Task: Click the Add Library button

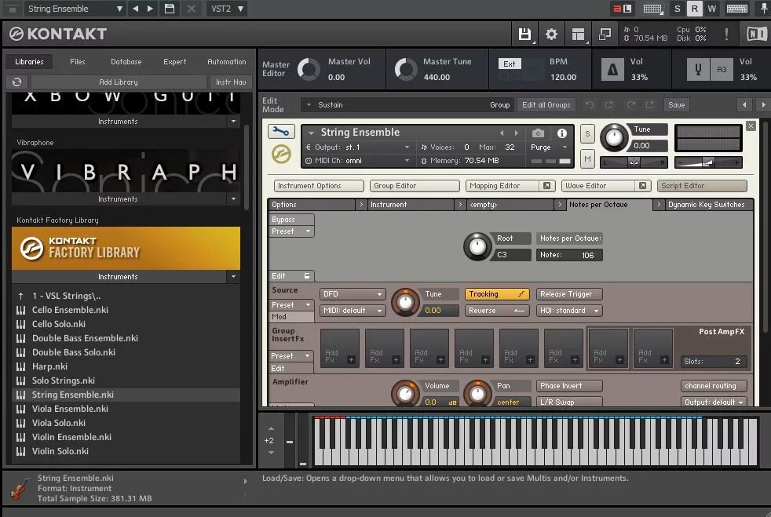Action: [119, 82]
